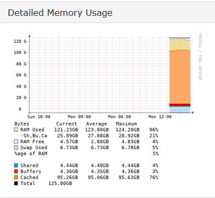Click the 100 G y-axis label

(x=20, y=53)
